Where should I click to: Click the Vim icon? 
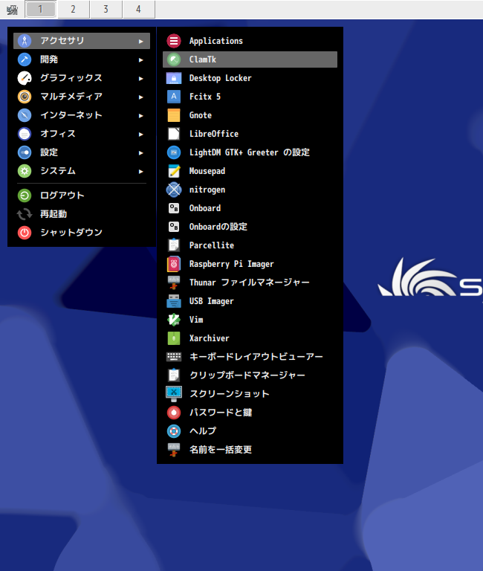click(174, 320)
